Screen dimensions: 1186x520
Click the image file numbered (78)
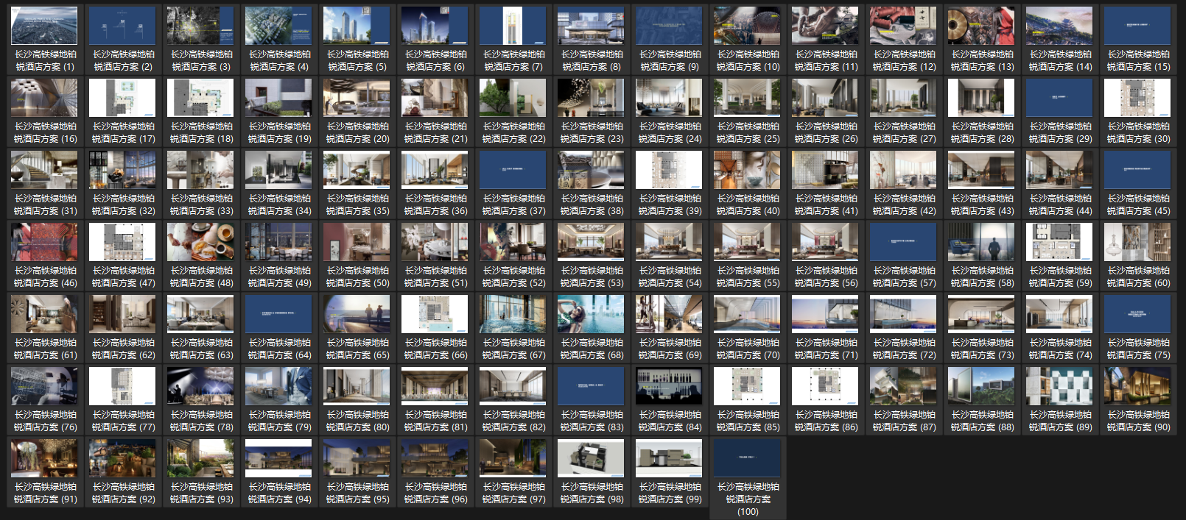[x=201, y=387]
